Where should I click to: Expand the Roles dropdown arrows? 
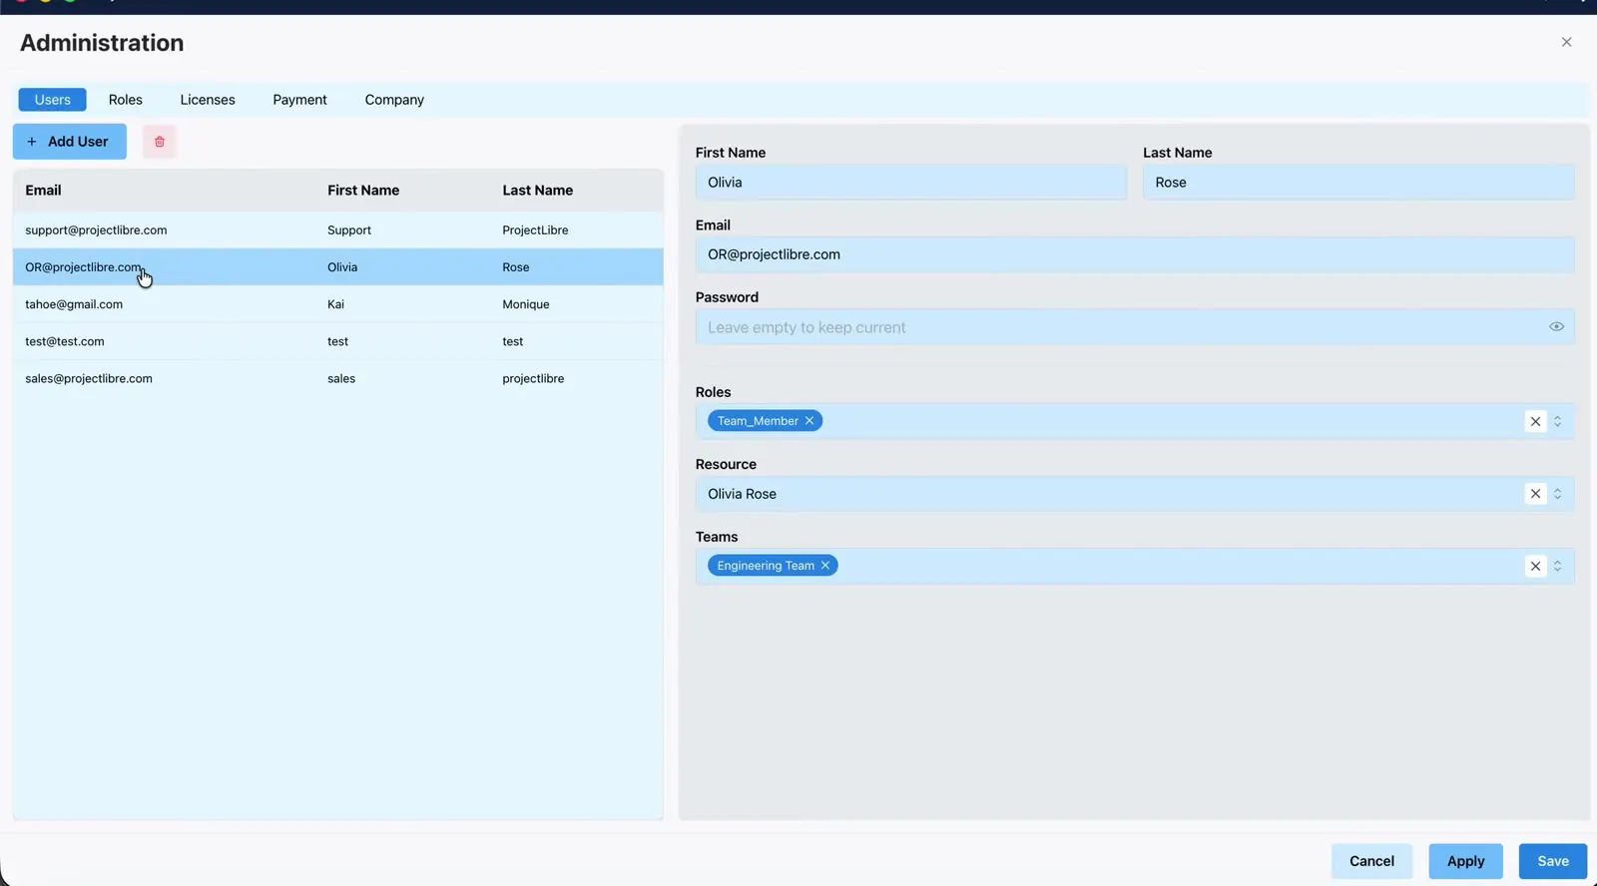(1557, 421)
